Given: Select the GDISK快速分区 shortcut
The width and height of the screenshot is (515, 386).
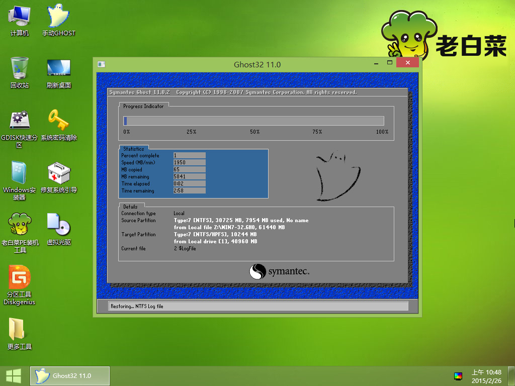Looking at the screenshot, I should tap(20, 129).
